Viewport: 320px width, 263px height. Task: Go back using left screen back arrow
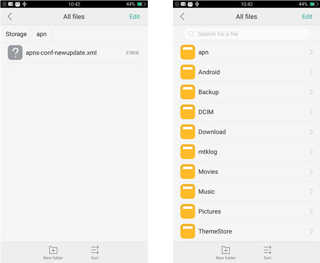pyautogui.click(x=10, y=17)
